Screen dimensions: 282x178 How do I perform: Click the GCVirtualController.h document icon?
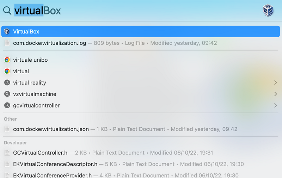pos(7,153)
